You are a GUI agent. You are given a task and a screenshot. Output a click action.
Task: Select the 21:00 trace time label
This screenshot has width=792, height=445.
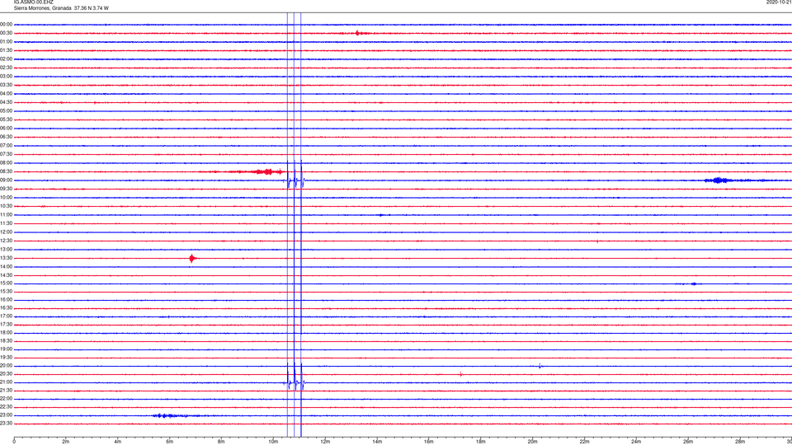click(x=6, y=382)
